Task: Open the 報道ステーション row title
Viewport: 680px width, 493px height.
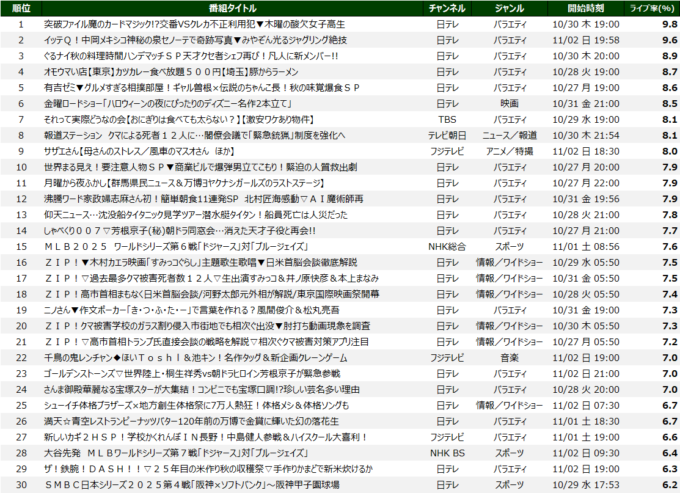Action: click(195, 135)
